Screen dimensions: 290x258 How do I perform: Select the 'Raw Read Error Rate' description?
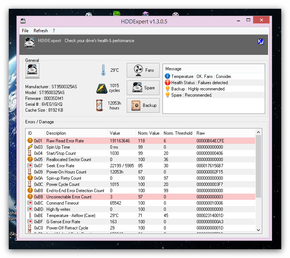coord(65,141)
